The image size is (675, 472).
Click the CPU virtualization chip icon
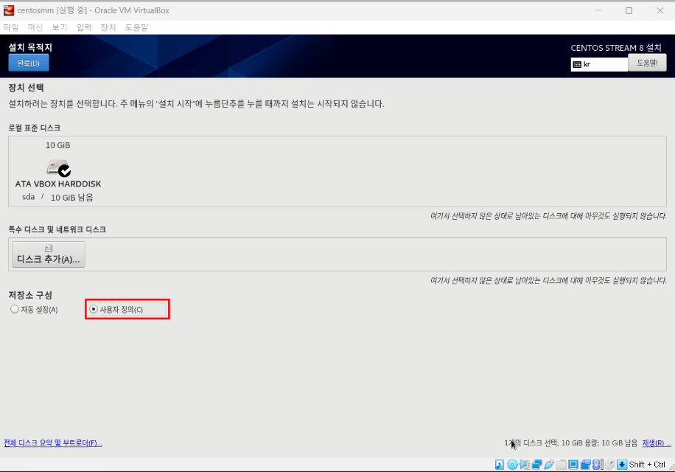click(598, 464)
